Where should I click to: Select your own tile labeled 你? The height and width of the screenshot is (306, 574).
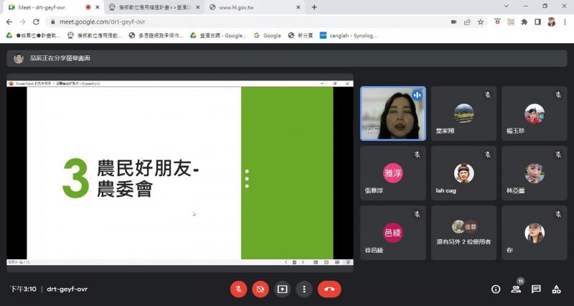(535, 233)
